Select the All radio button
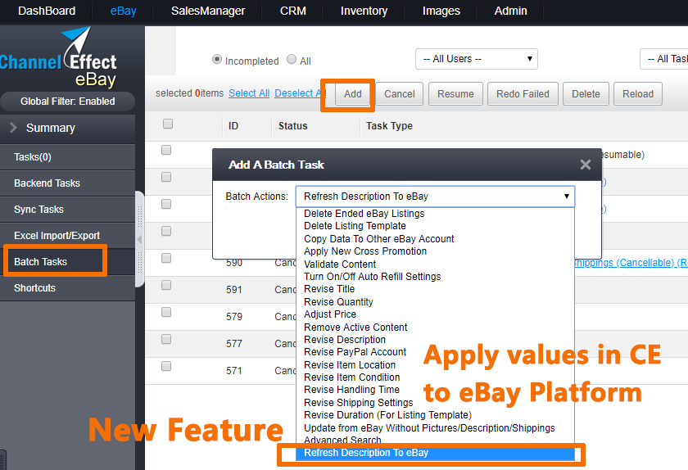Screen dimensions: 688x470 (x=292, y=59)
